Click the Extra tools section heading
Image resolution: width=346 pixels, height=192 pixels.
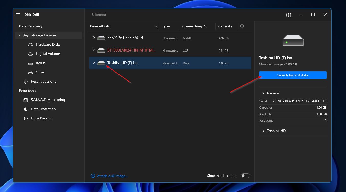coord(28,91)
